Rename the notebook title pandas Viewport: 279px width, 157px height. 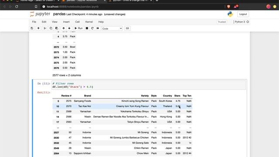pos(59,14)
